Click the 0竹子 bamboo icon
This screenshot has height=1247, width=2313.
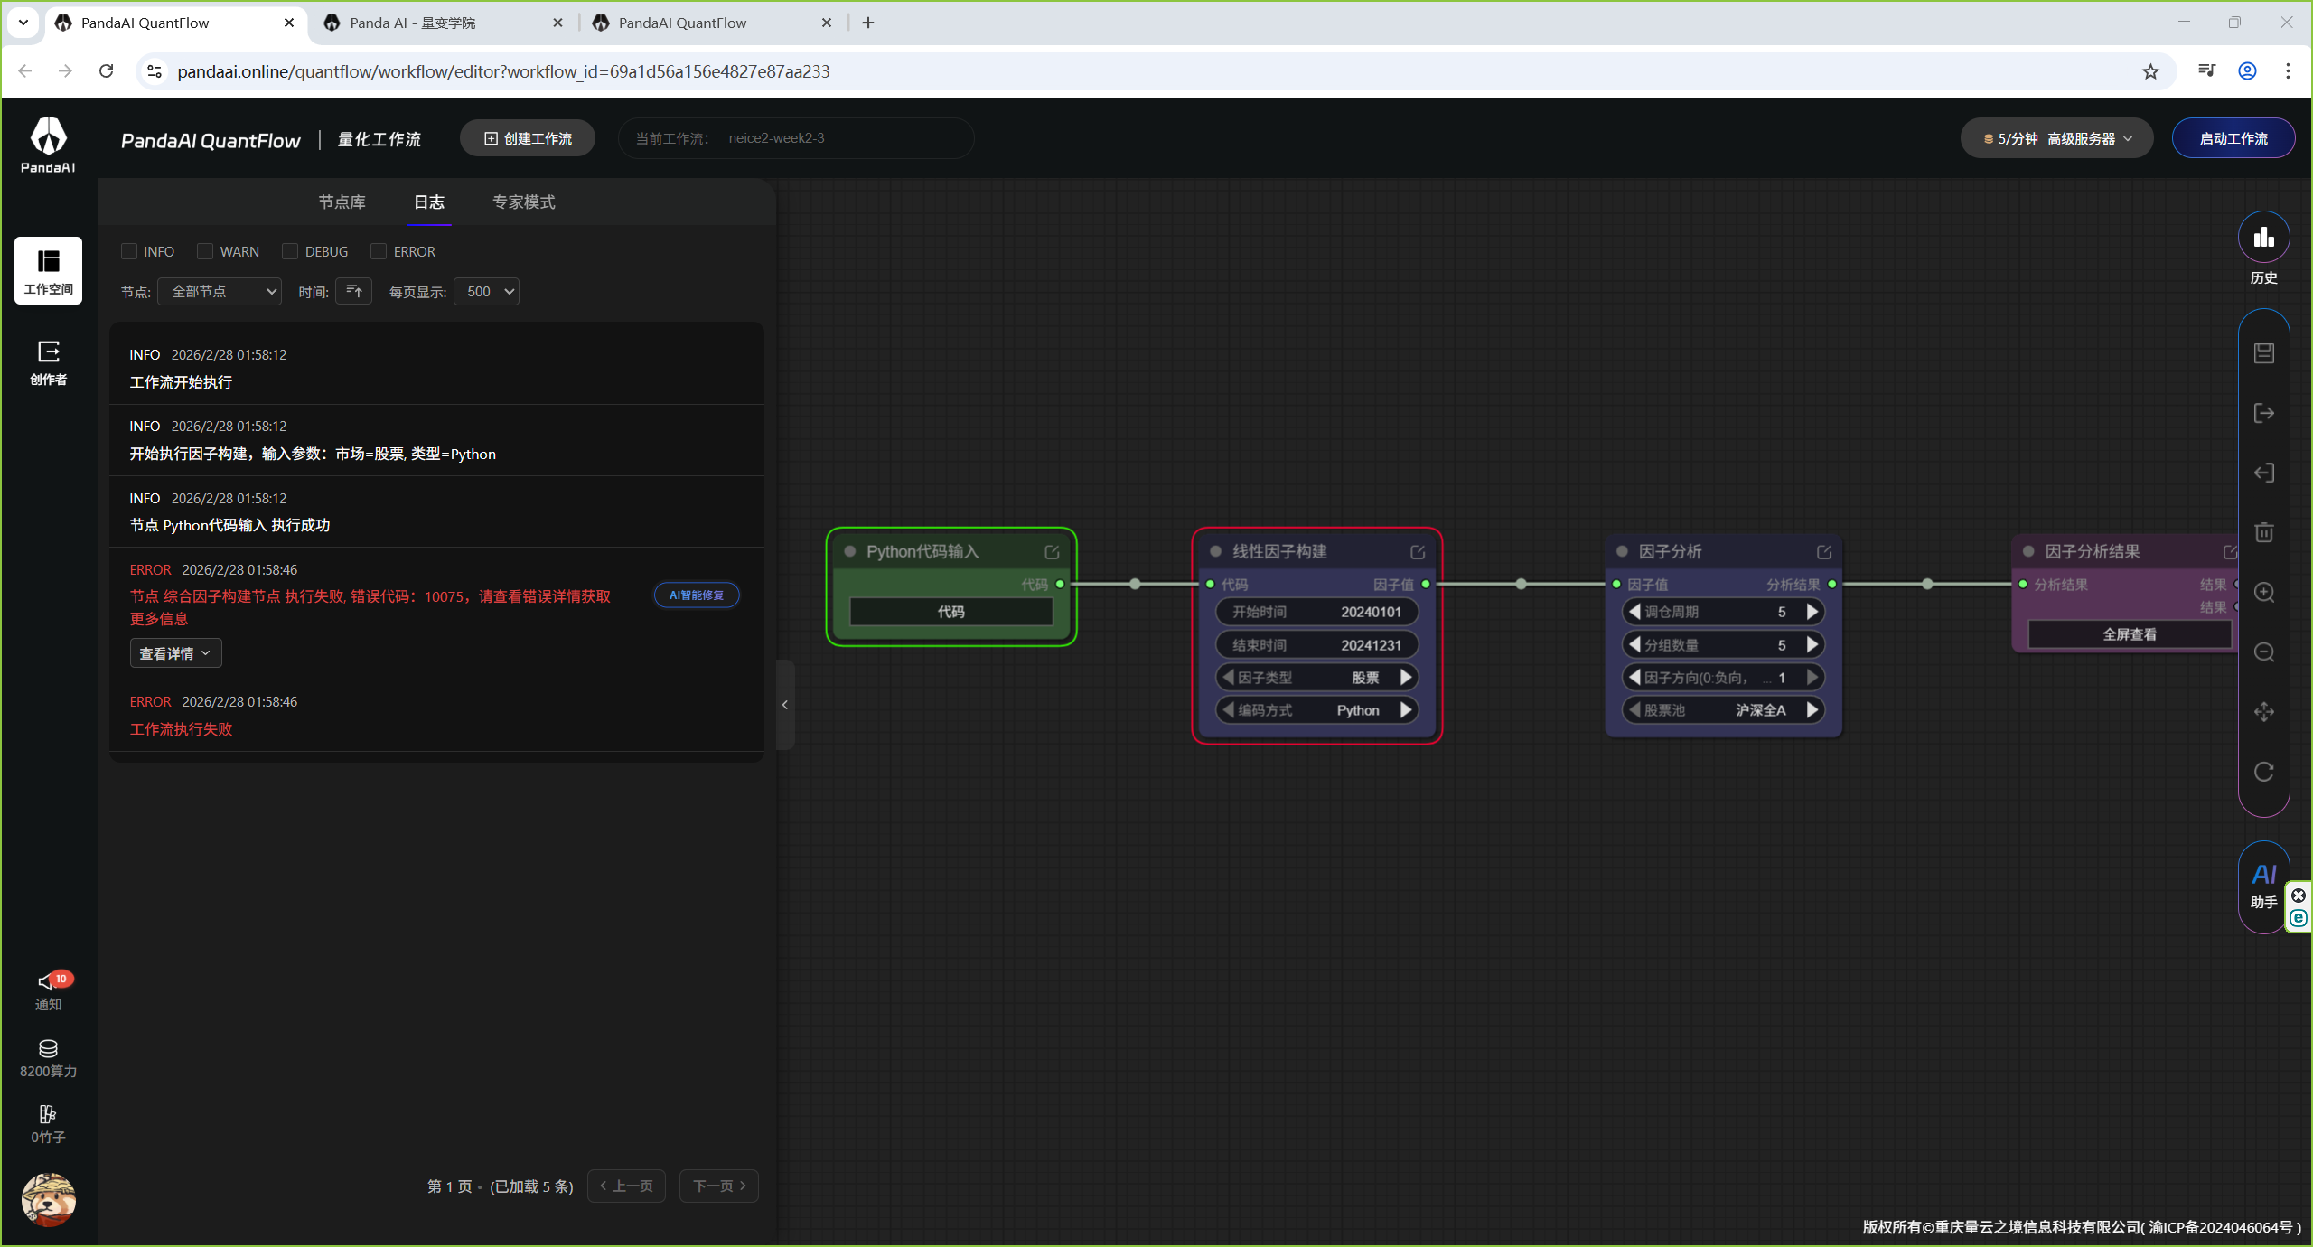[48, 1124]
